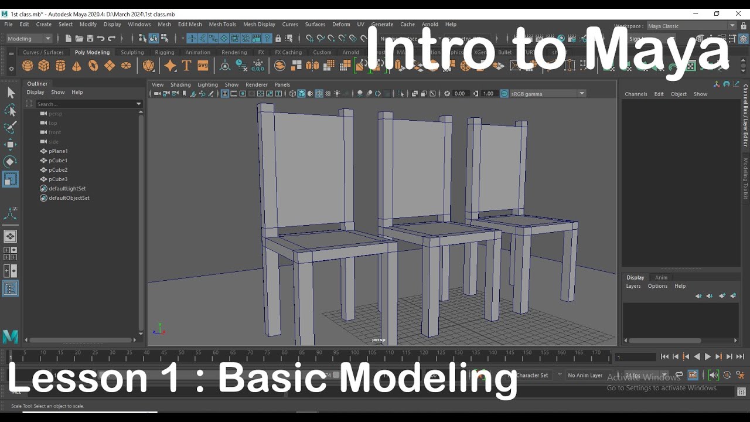
Task: Open the Modeling menu set dropdown
Action: (29, 39)
